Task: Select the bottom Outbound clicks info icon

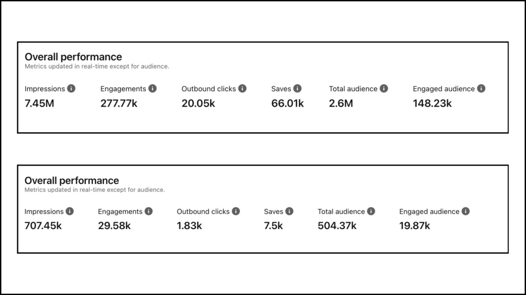Action: (x=236, y=211)
